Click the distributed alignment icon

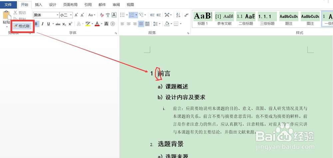[147, 24]
